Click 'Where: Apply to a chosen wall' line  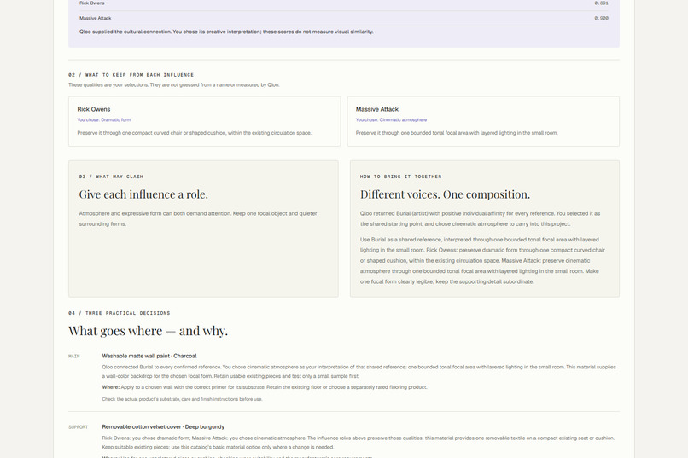265,387
